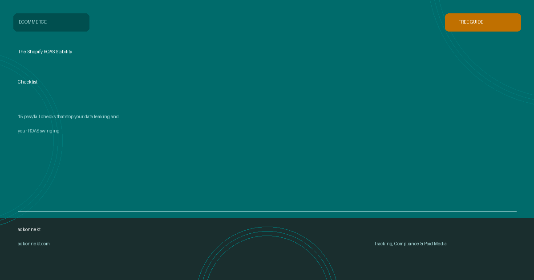534x280 pixels.
Task: Open the FREE GUIDE orange button
Action: (x=483, y=22)
